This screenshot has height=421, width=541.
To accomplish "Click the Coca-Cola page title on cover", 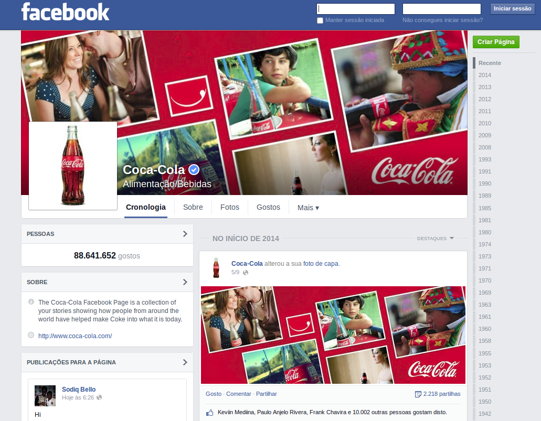I will point(154,170).
